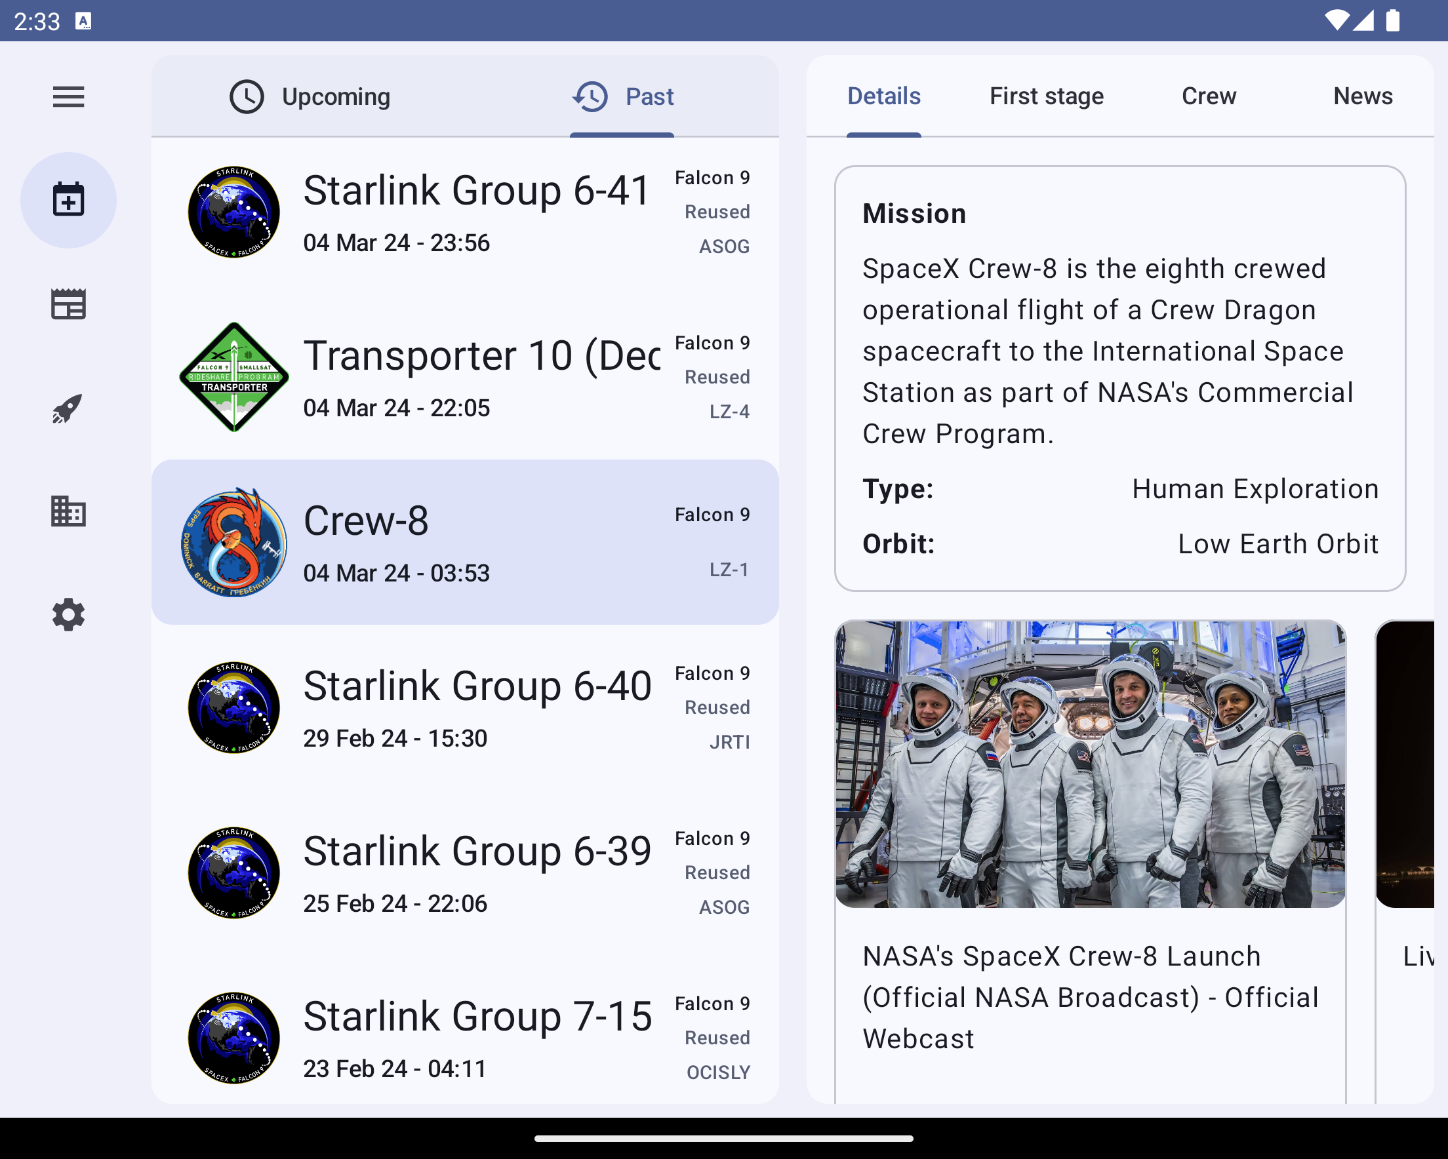Click the history icon next to Past
1448x1159 pixels.
pyautogui.click(x=590, y=97)
